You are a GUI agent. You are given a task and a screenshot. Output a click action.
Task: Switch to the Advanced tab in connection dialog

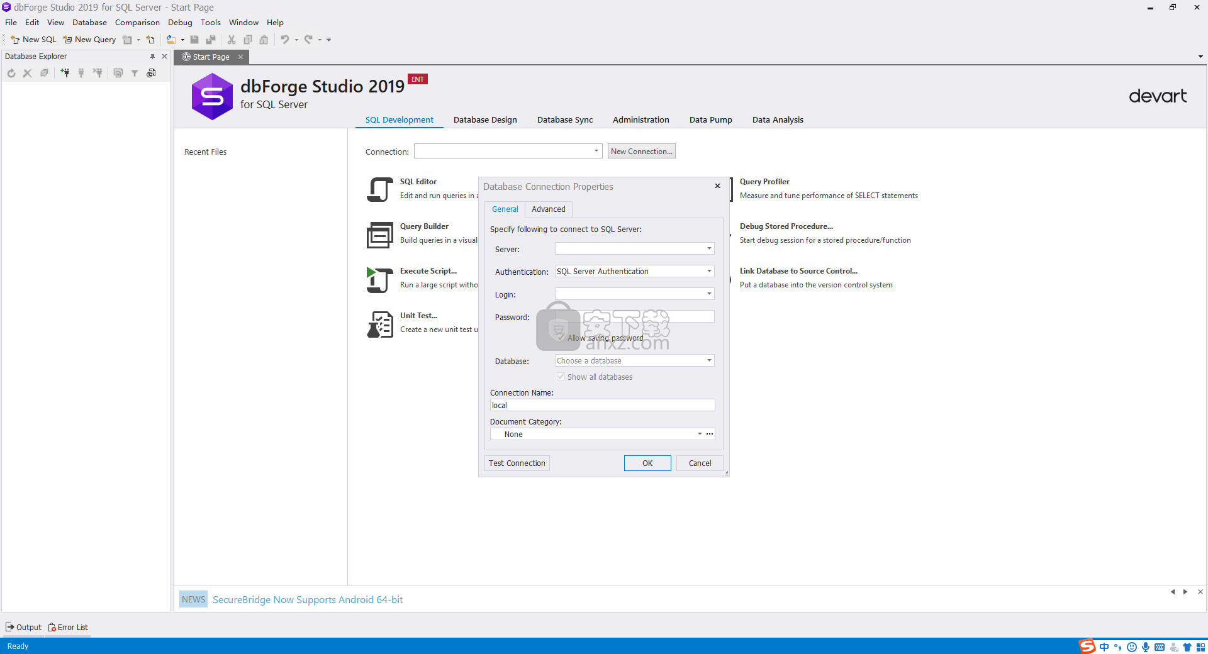click(549, 209)
